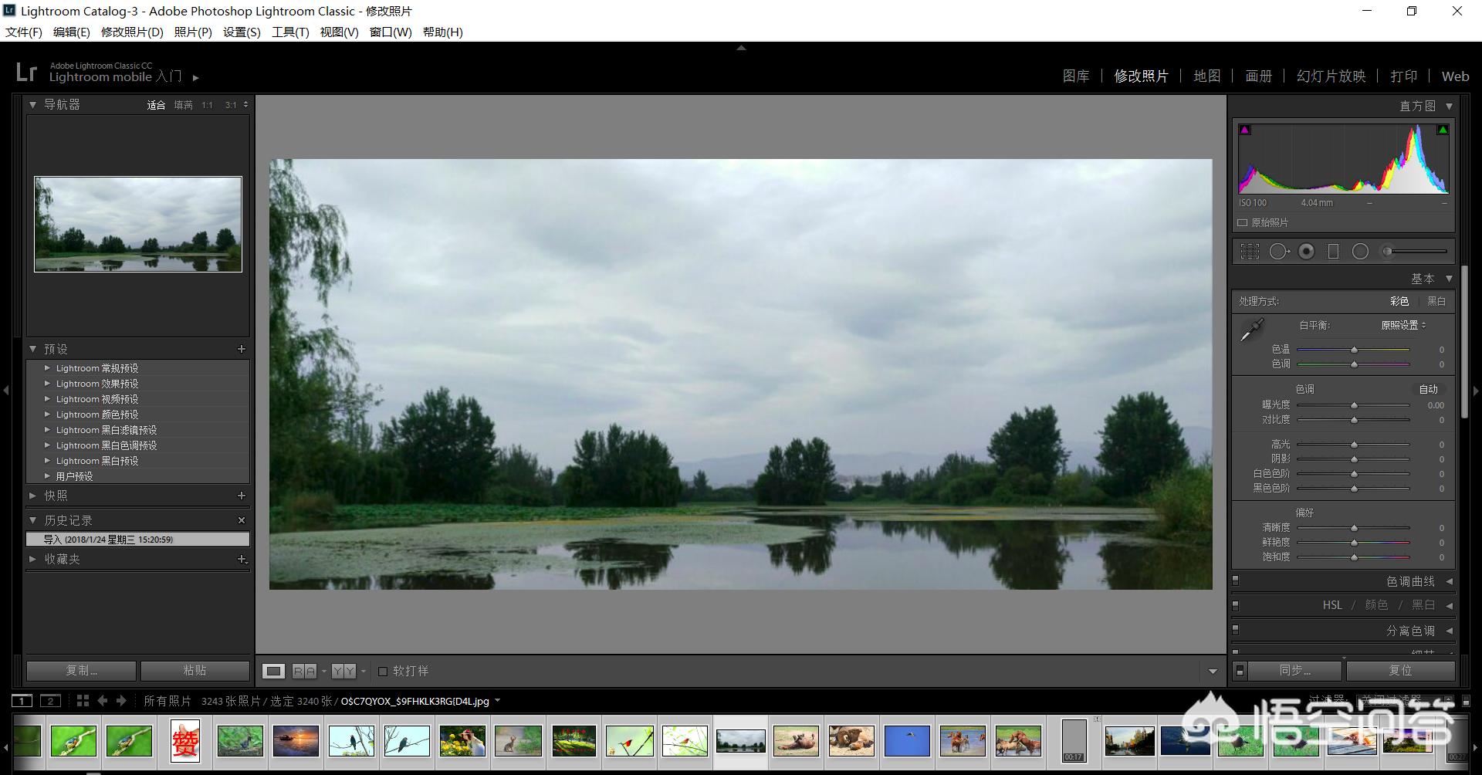Select the Crop Overlay tool
The height and width of the screenshot is (775, 1482).
click(1250, 252)
